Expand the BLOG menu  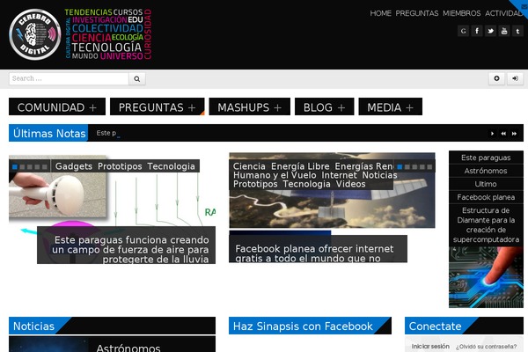click(x=324, y=106)
